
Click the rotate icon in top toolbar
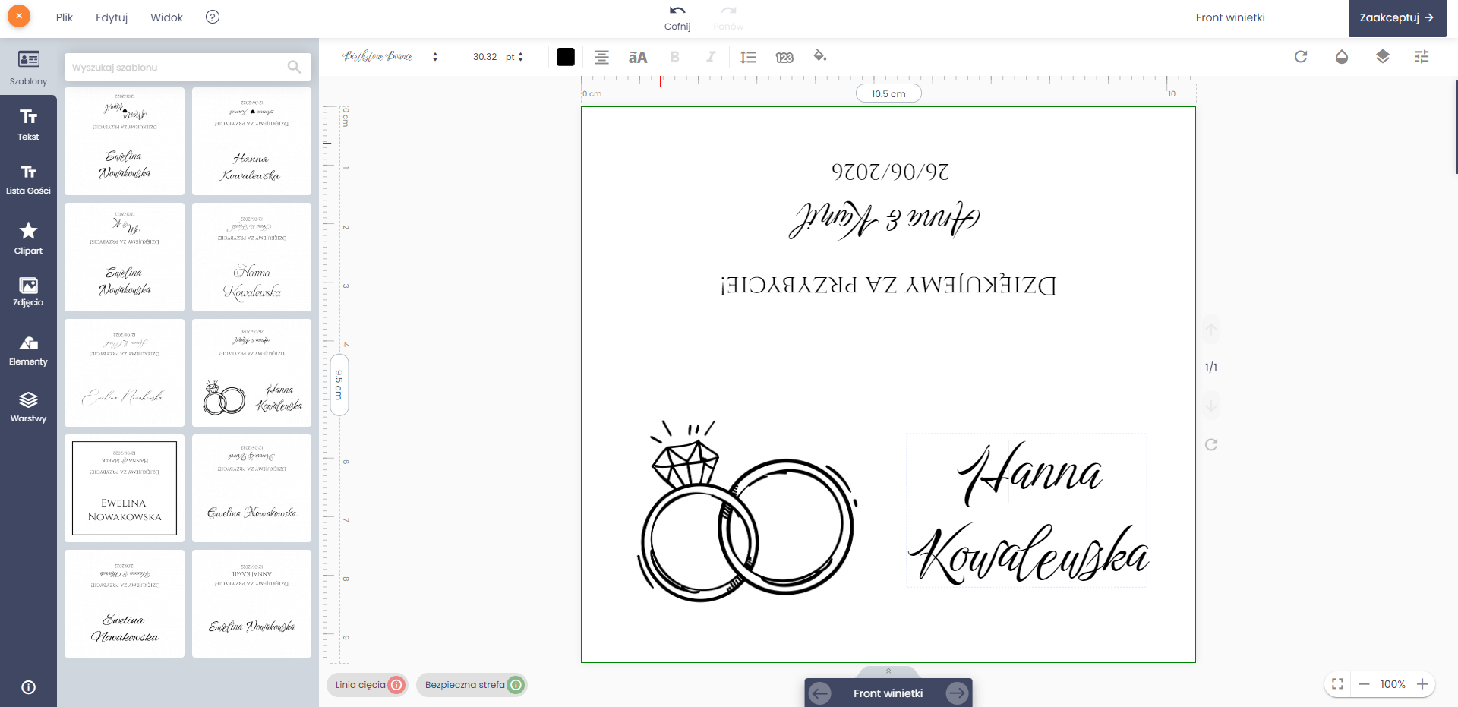coord(1301,56)
